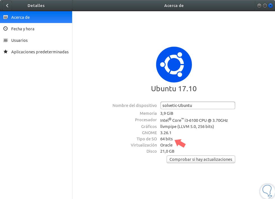Edit the device name field solvetic-Ubuntu
The height and width of the screenshot is (199, 275).
198,106
